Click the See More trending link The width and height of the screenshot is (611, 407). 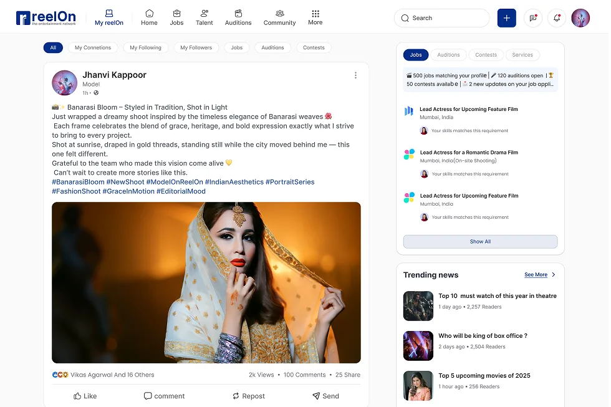[536, 275]
